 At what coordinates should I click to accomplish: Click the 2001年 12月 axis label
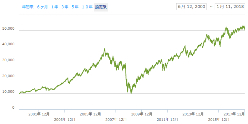click(39, 114)
